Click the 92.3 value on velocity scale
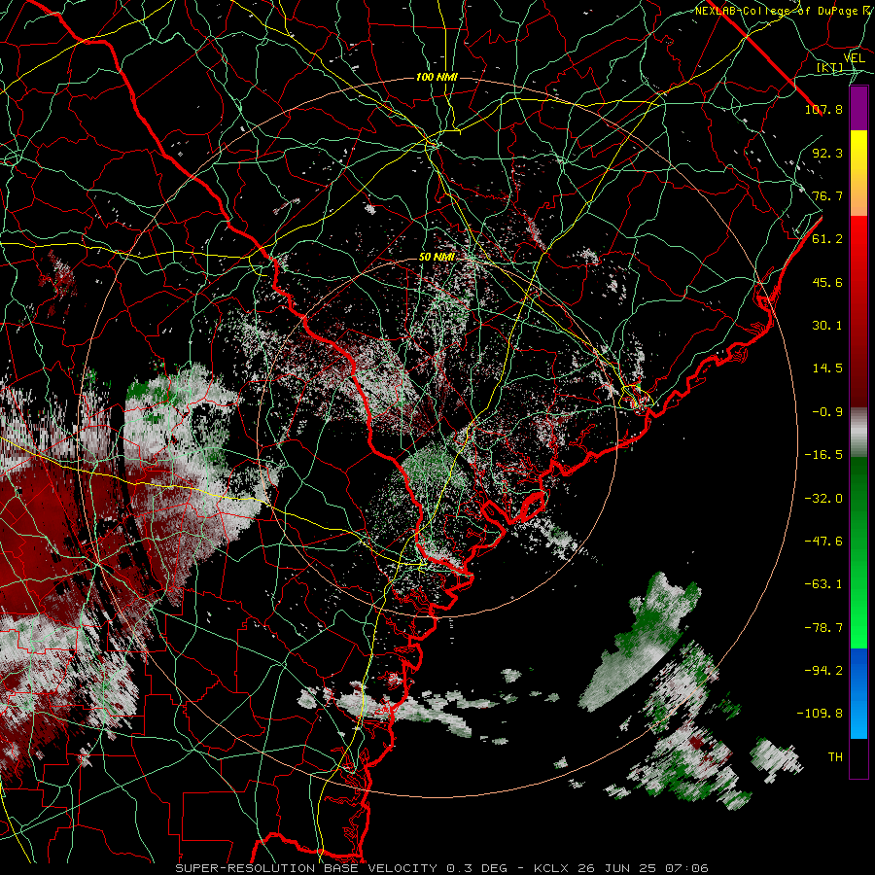This screenshot has width=875, height=875. (x=827, y=153)
